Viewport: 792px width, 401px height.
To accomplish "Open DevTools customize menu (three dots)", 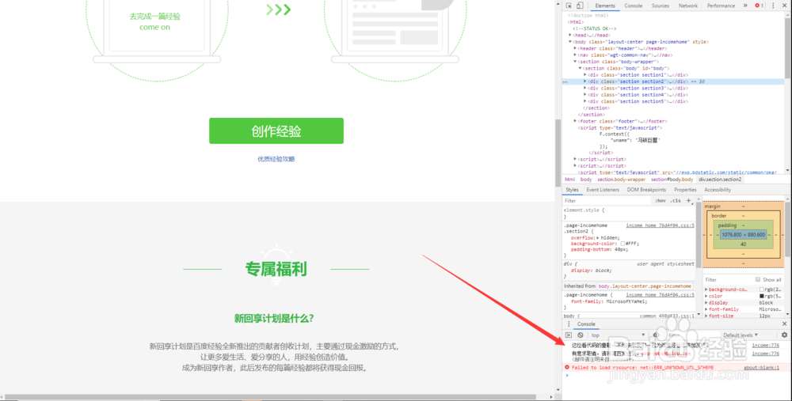I will coord(773,6).
